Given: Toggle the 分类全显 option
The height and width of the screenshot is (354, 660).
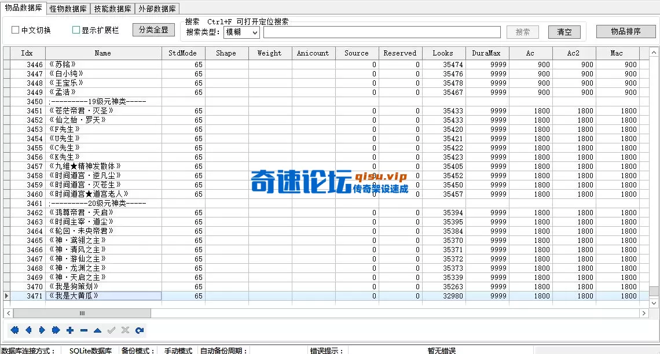Looking at the screenshot, I should click(x=153, y=30).
